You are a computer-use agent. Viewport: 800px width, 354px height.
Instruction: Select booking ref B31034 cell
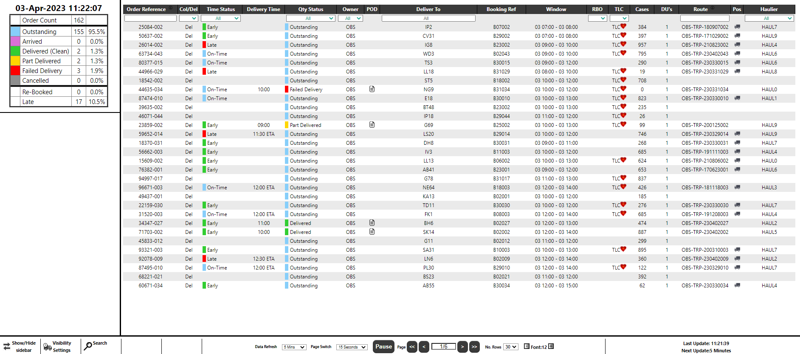501,89
